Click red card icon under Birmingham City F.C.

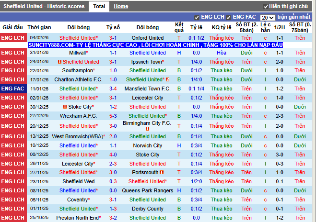[x=147, y=129]
